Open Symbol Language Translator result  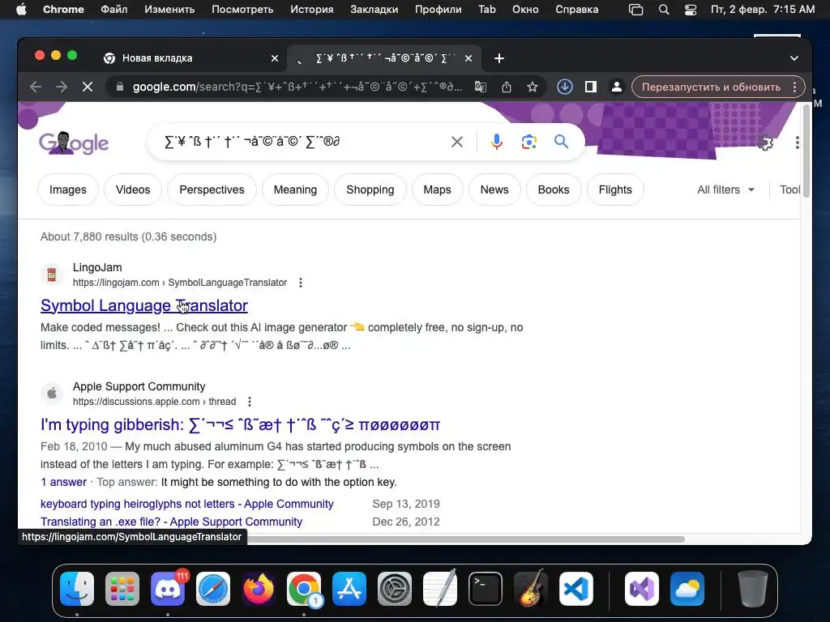pyautogui.click(x=144, y=305)
